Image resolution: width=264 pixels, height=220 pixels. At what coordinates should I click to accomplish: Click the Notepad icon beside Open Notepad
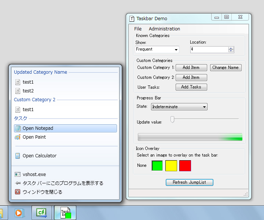18,128
